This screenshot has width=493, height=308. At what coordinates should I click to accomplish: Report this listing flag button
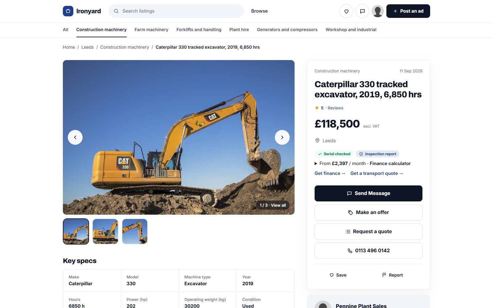click(x=392, y=275)
